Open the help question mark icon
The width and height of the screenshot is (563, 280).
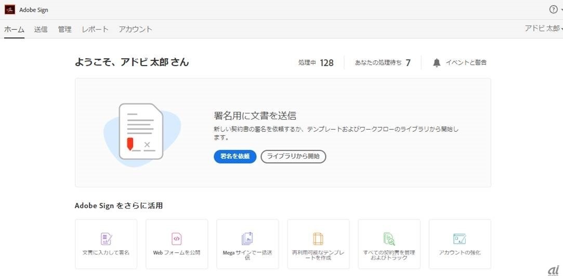pos(553,10)
